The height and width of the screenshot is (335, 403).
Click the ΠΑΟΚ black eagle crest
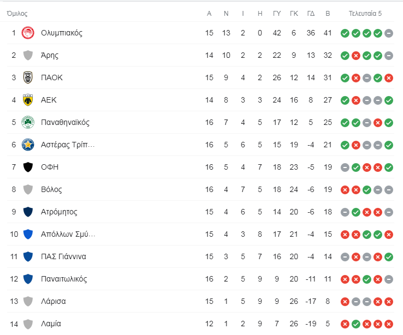pos(28,77)
